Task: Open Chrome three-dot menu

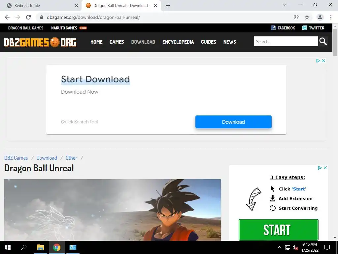Action: point(331,17)
